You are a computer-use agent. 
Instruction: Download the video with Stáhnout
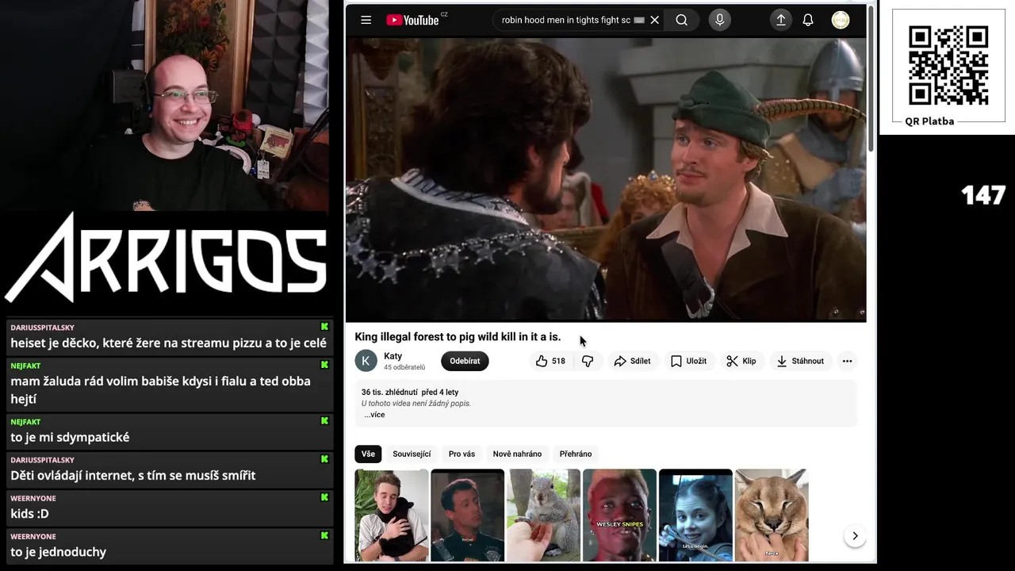(800, 361)
